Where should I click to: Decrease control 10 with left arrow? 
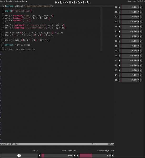pos(119,56)
